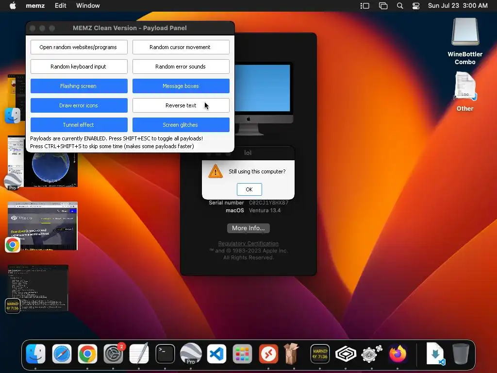
Task: Open the Regulatory Certification link
Action: (248, 243)
